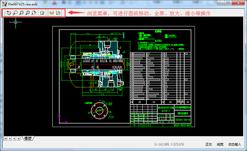Select the distance measure ruler icon

[52, 13]
